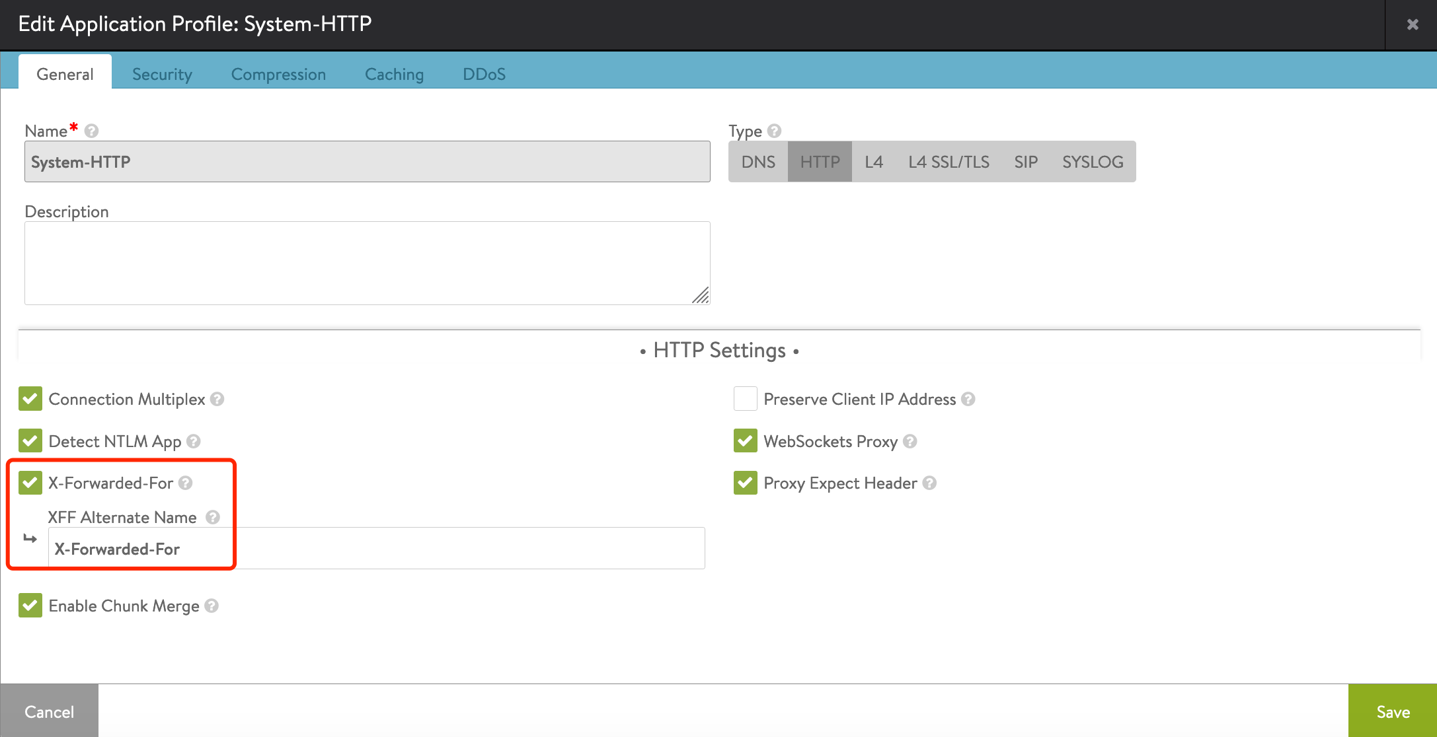Click the Save button

[1394, 711]
